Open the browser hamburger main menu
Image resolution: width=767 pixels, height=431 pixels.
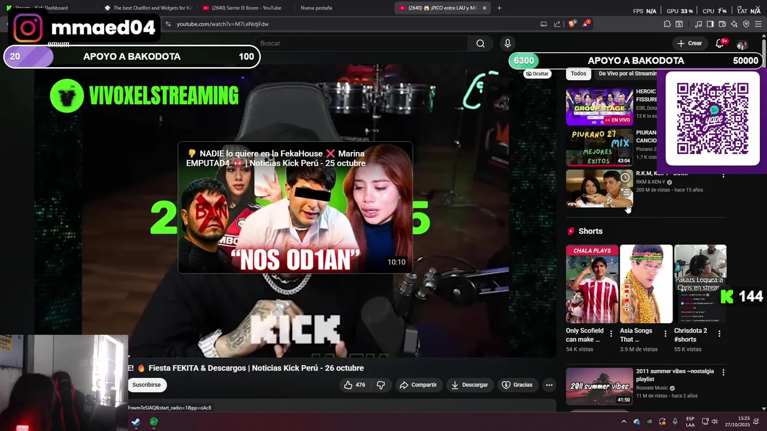(x=758, y=24)
